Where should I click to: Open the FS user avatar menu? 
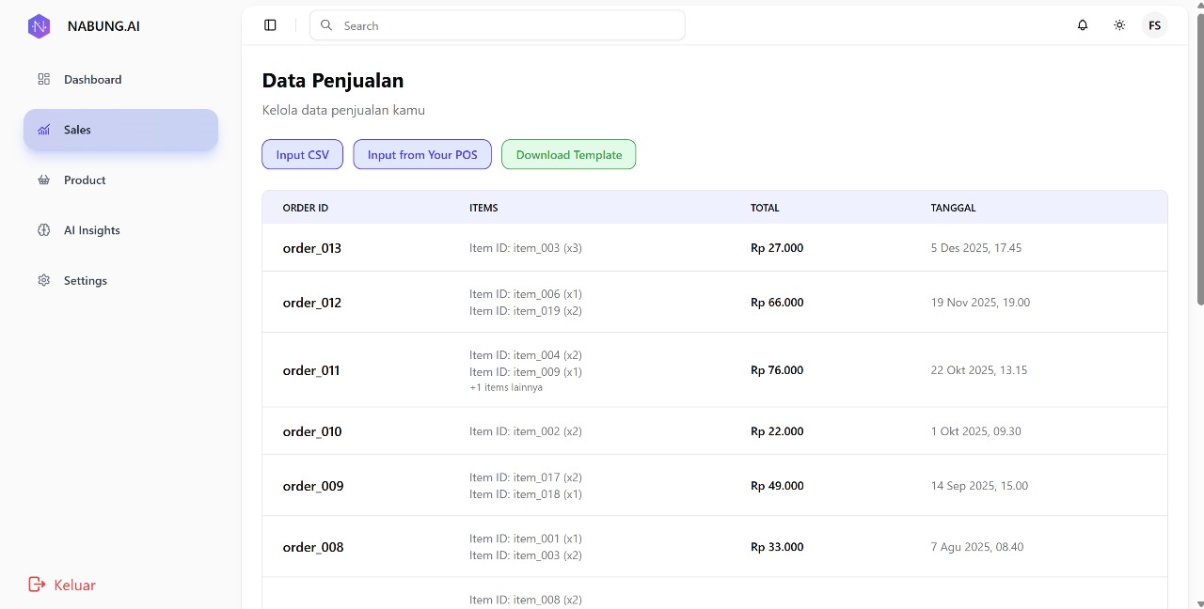point(1154,25)
